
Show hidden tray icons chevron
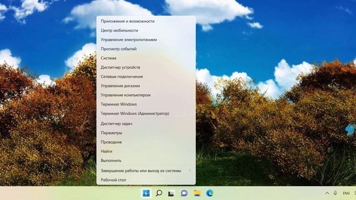coord(327,193)
